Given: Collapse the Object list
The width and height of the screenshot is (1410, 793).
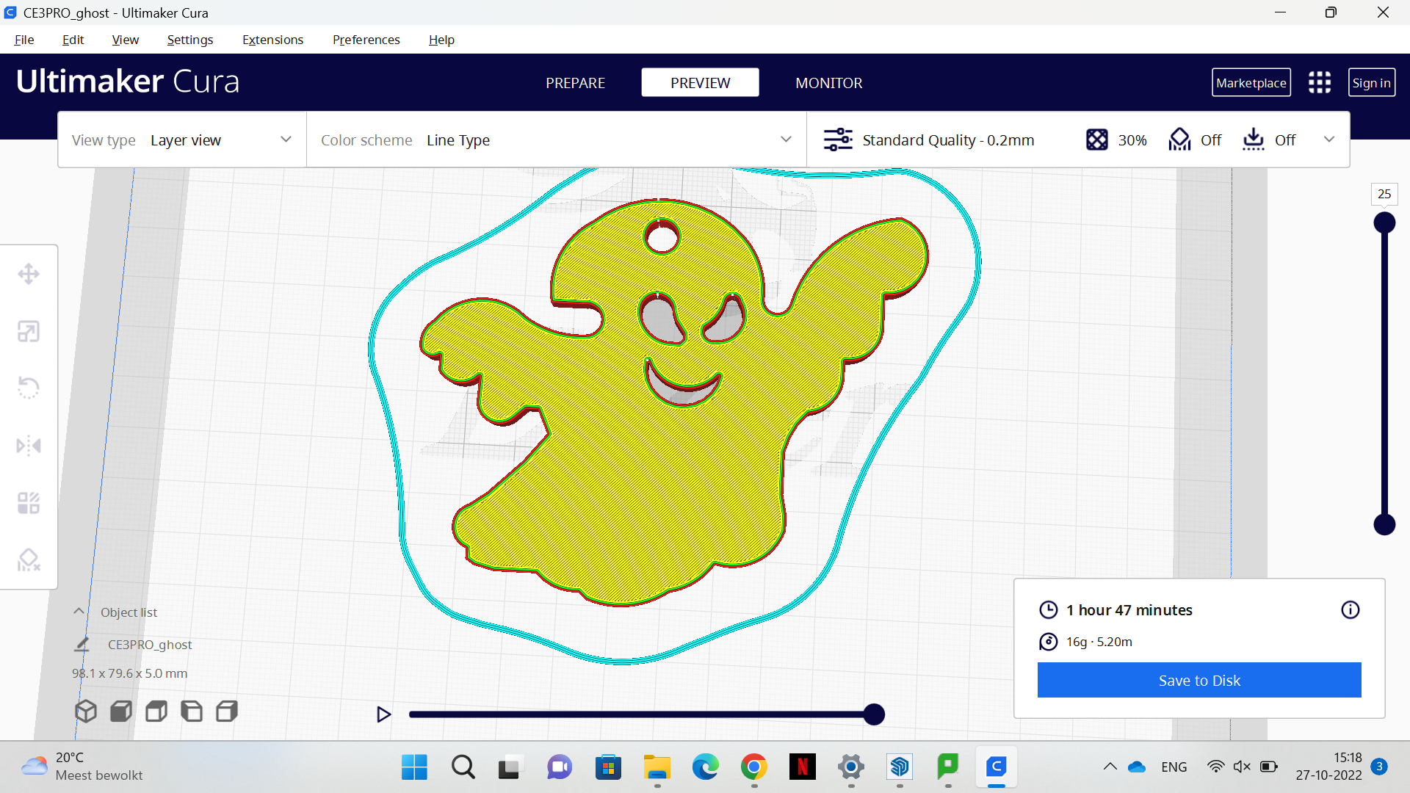Looking at the screenshot, I should [79, 612].
